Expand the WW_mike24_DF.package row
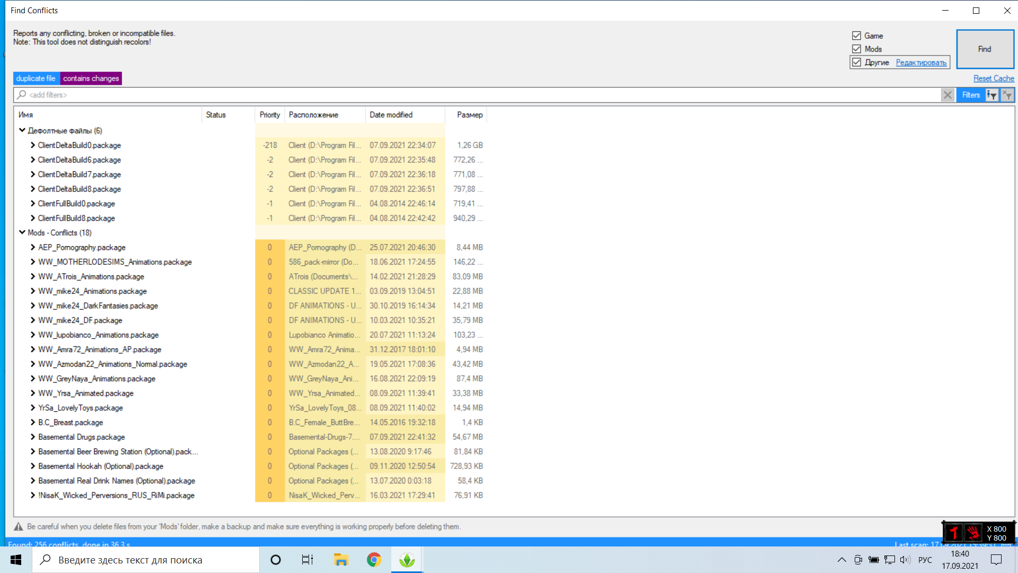Viewport: 1018px width, 573px height. [33, 320]
